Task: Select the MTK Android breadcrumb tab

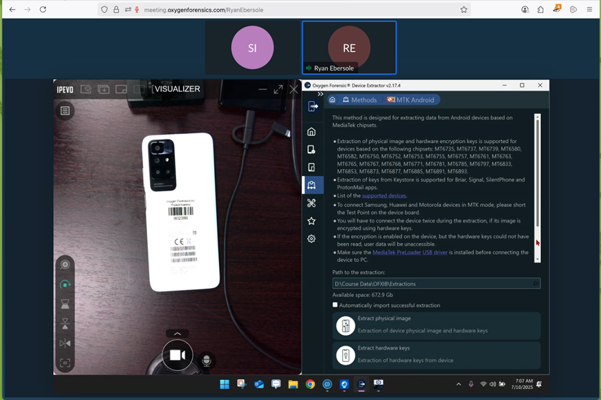Action: (410, 100)
